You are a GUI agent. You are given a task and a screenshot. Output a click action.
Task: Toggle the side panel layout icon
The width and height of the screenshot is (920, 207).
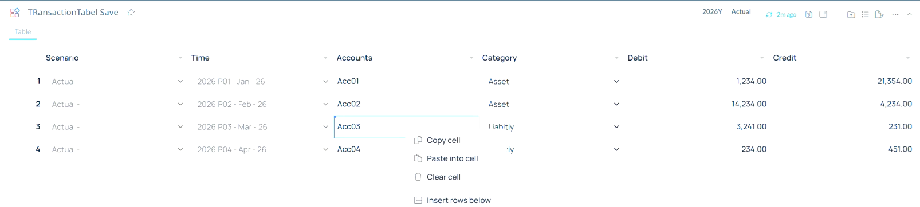(x=823, y=14)
